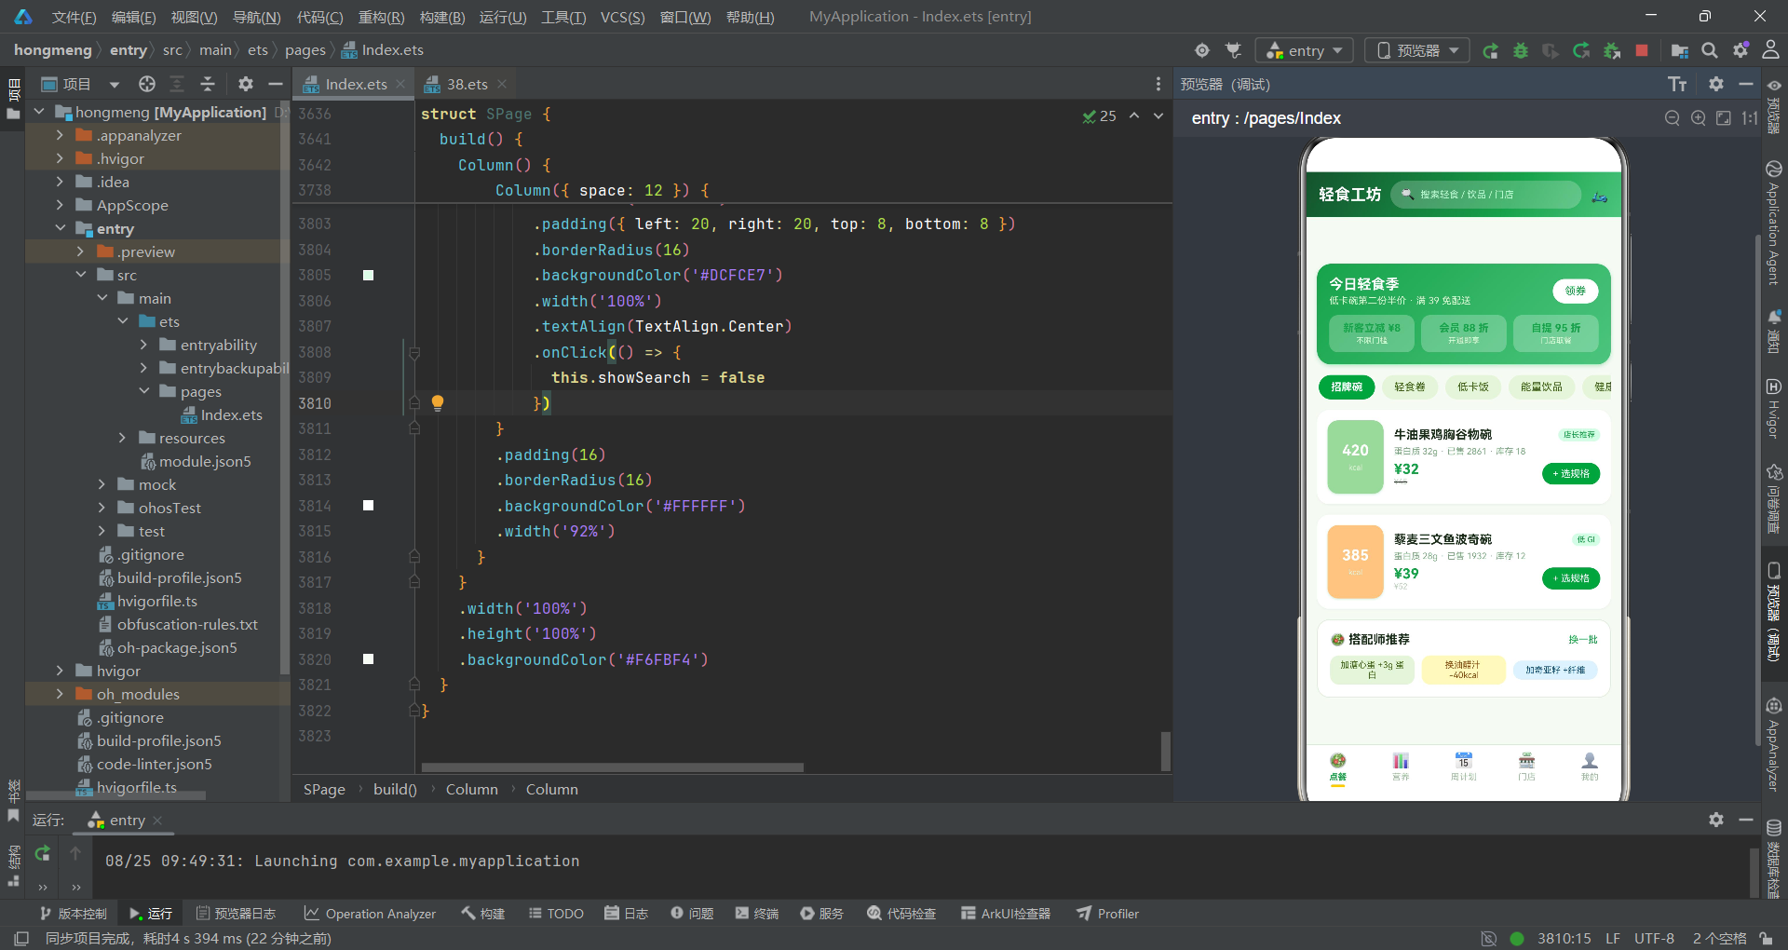This screenshot has height=950, width=1788.
Task: Toggle the fold marker at line 3816
Action: pos(414,557)
